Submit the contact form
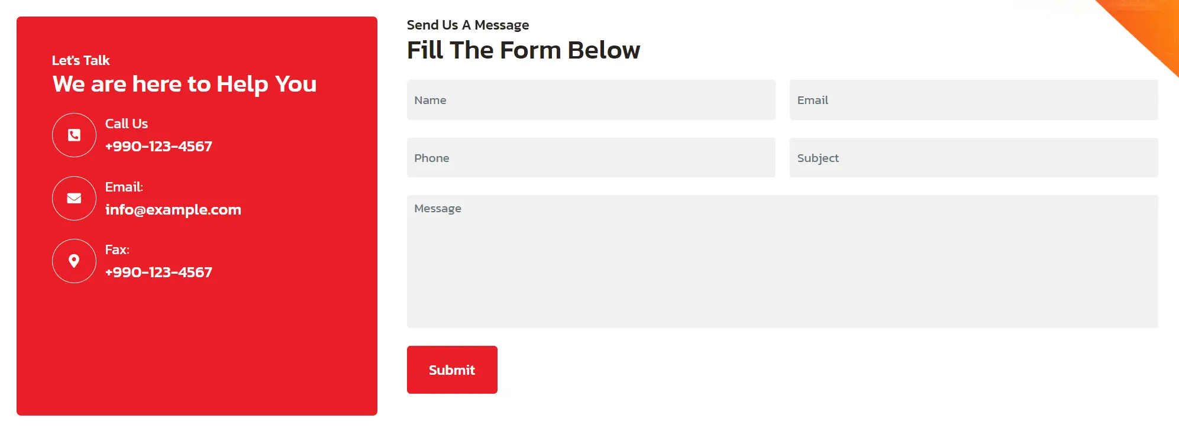 point(452,370)
